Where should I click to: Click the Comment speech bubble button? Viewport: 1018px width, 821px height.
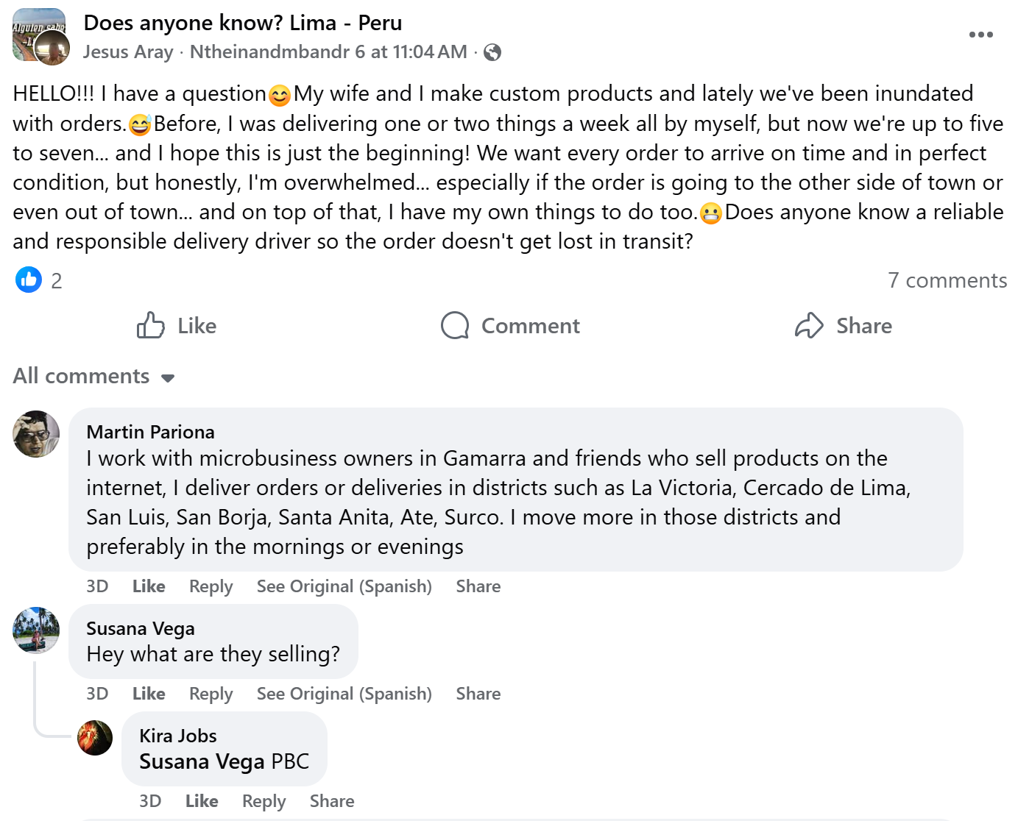(x=510, y=325)
